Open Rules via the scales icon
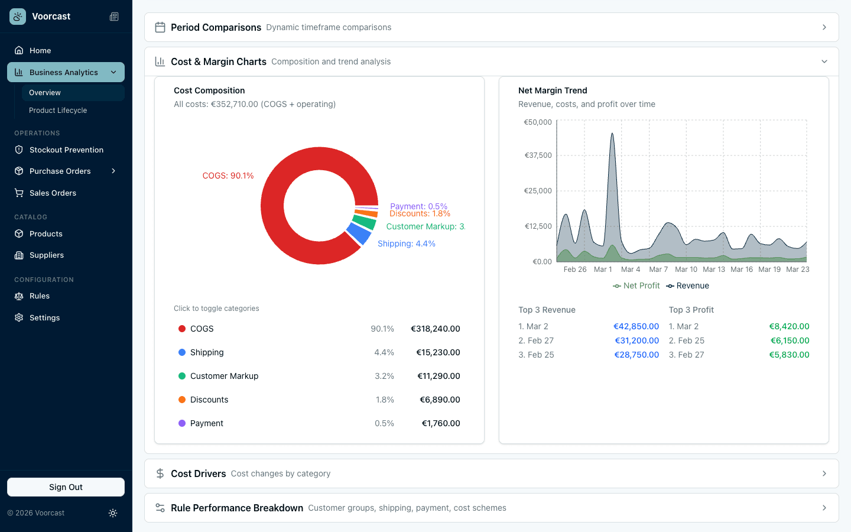 pos(18,296)
